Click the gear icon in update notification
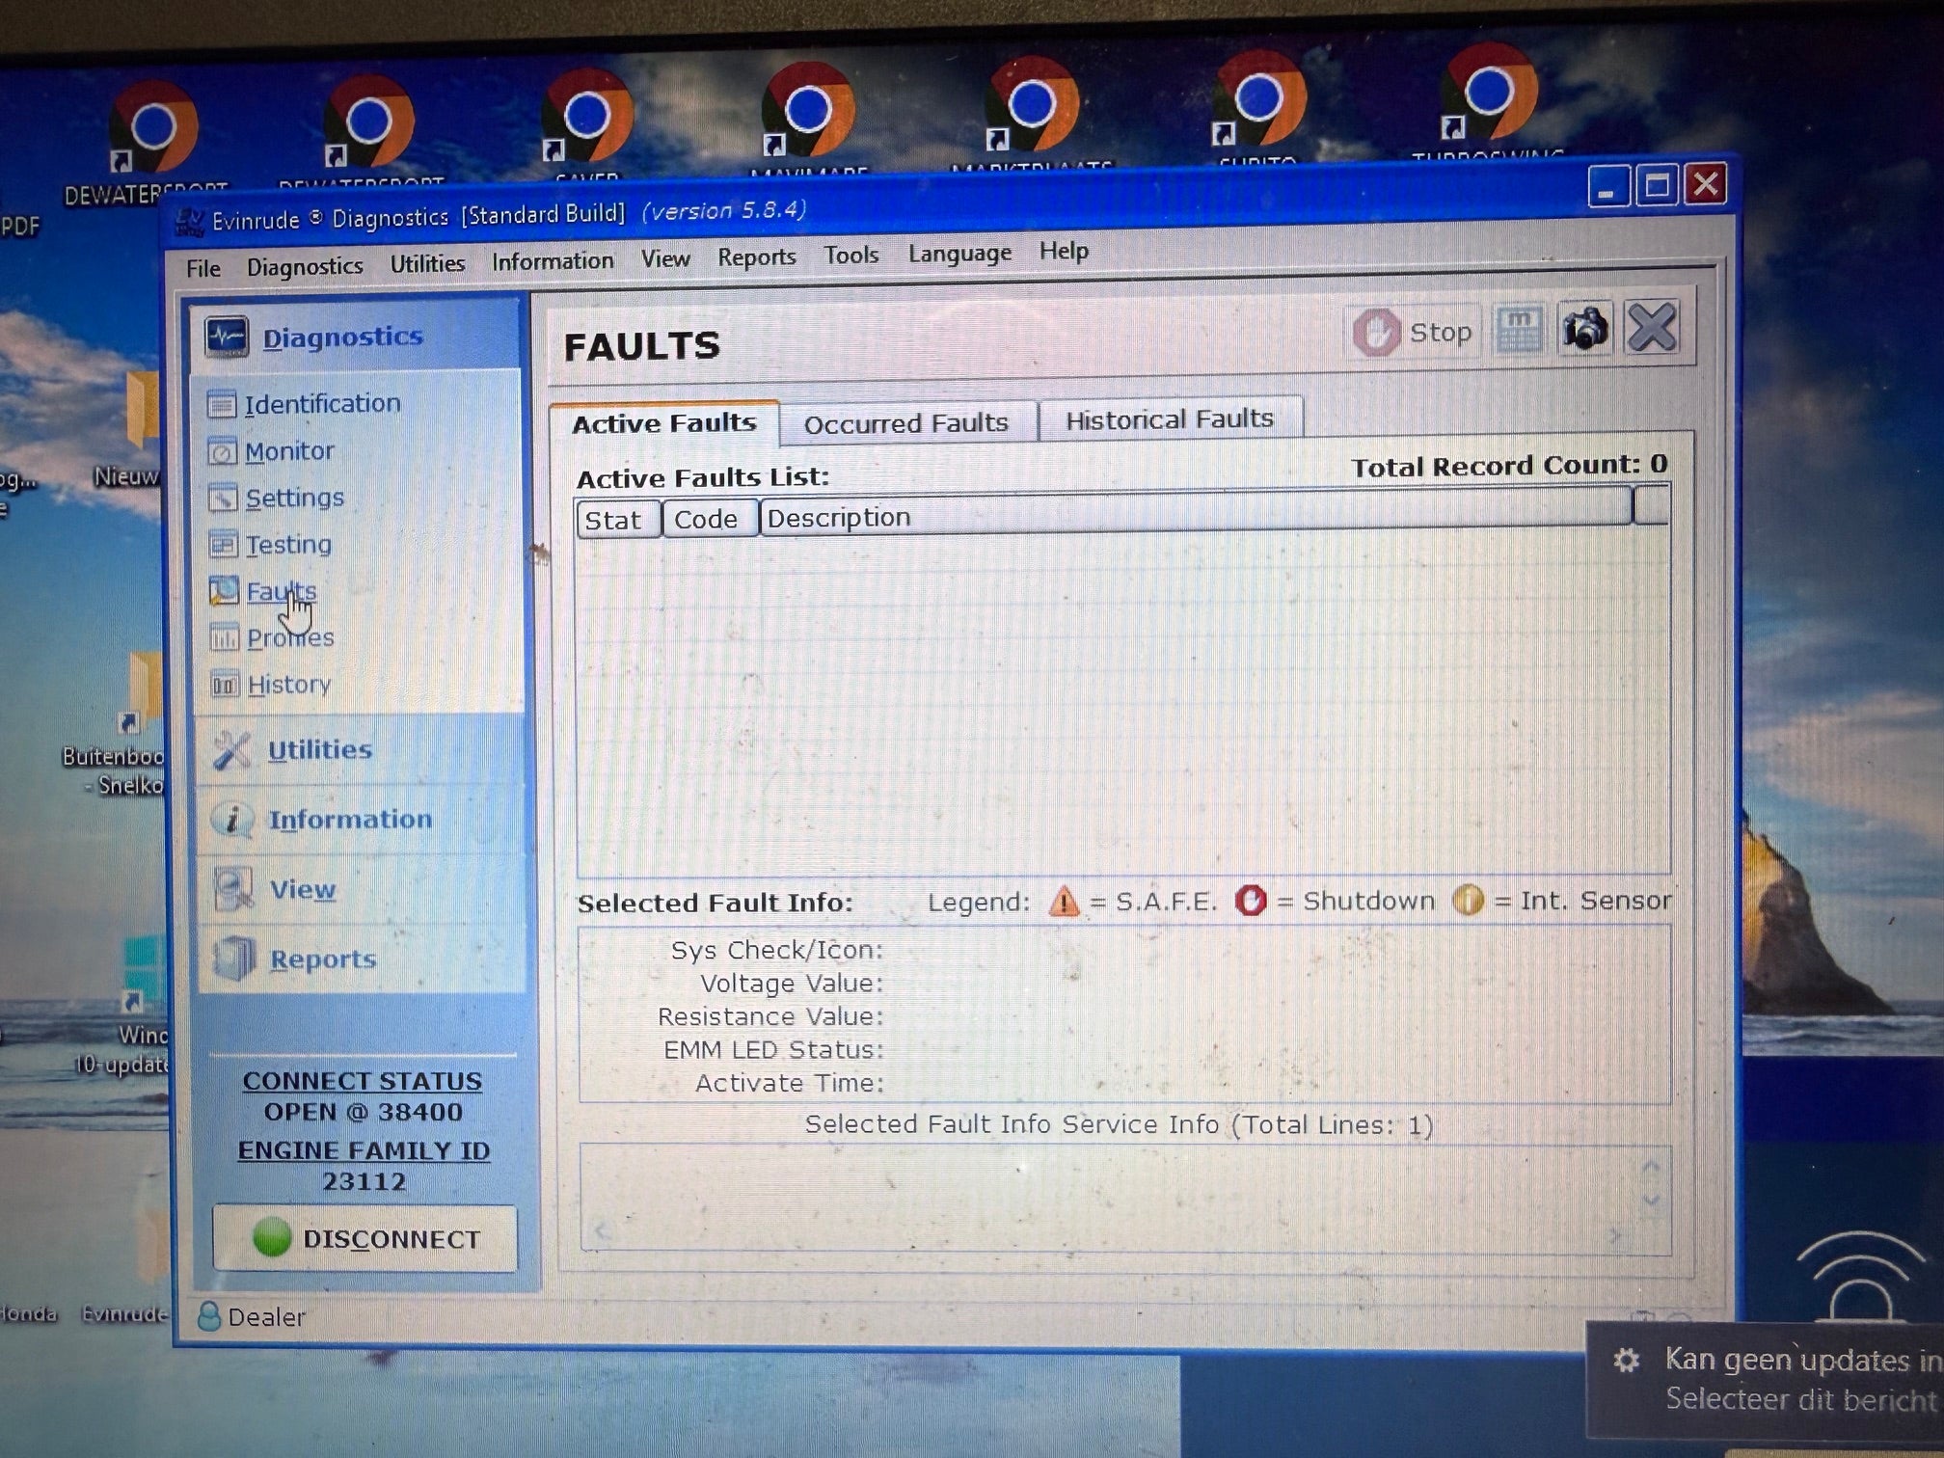 [x=1627, y=1361]
